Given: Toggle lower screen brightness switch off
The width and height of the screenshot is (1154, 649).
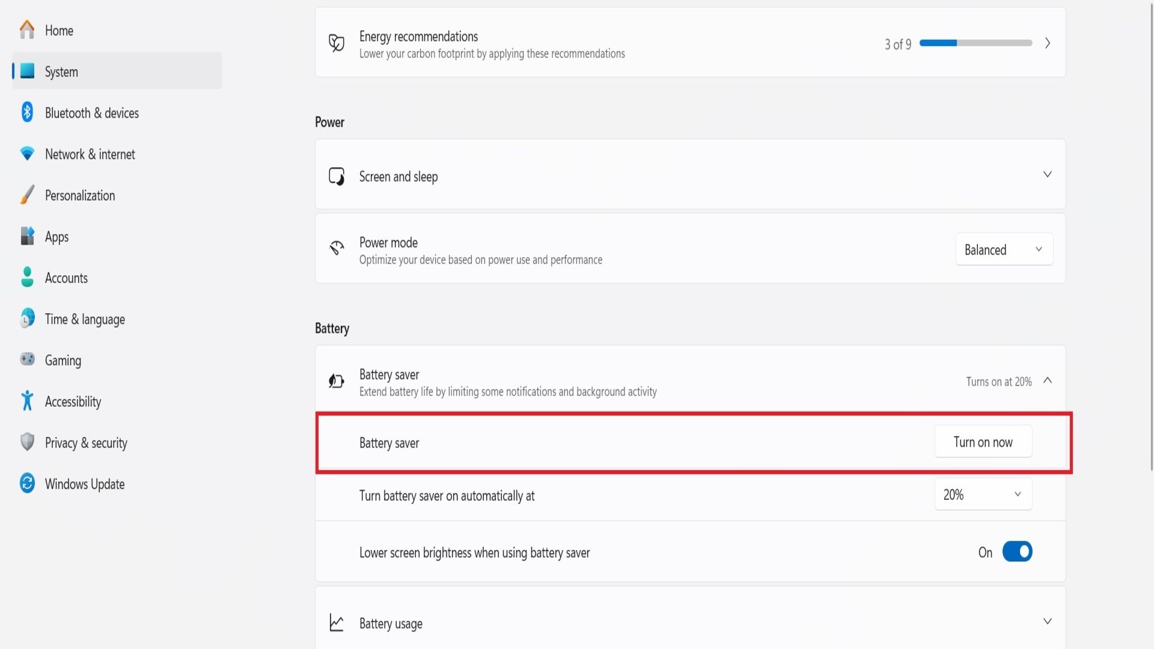Looking at the screenshot, I should coord(1017,552).
